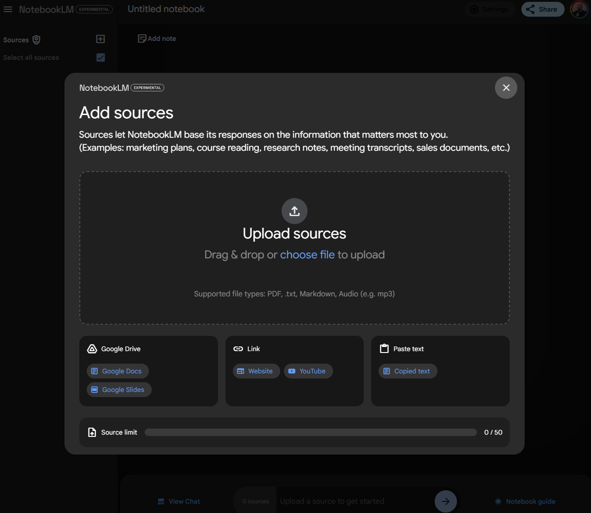Choose the Website link option
This screenshot has height=513, width=591.
[256, 371]
